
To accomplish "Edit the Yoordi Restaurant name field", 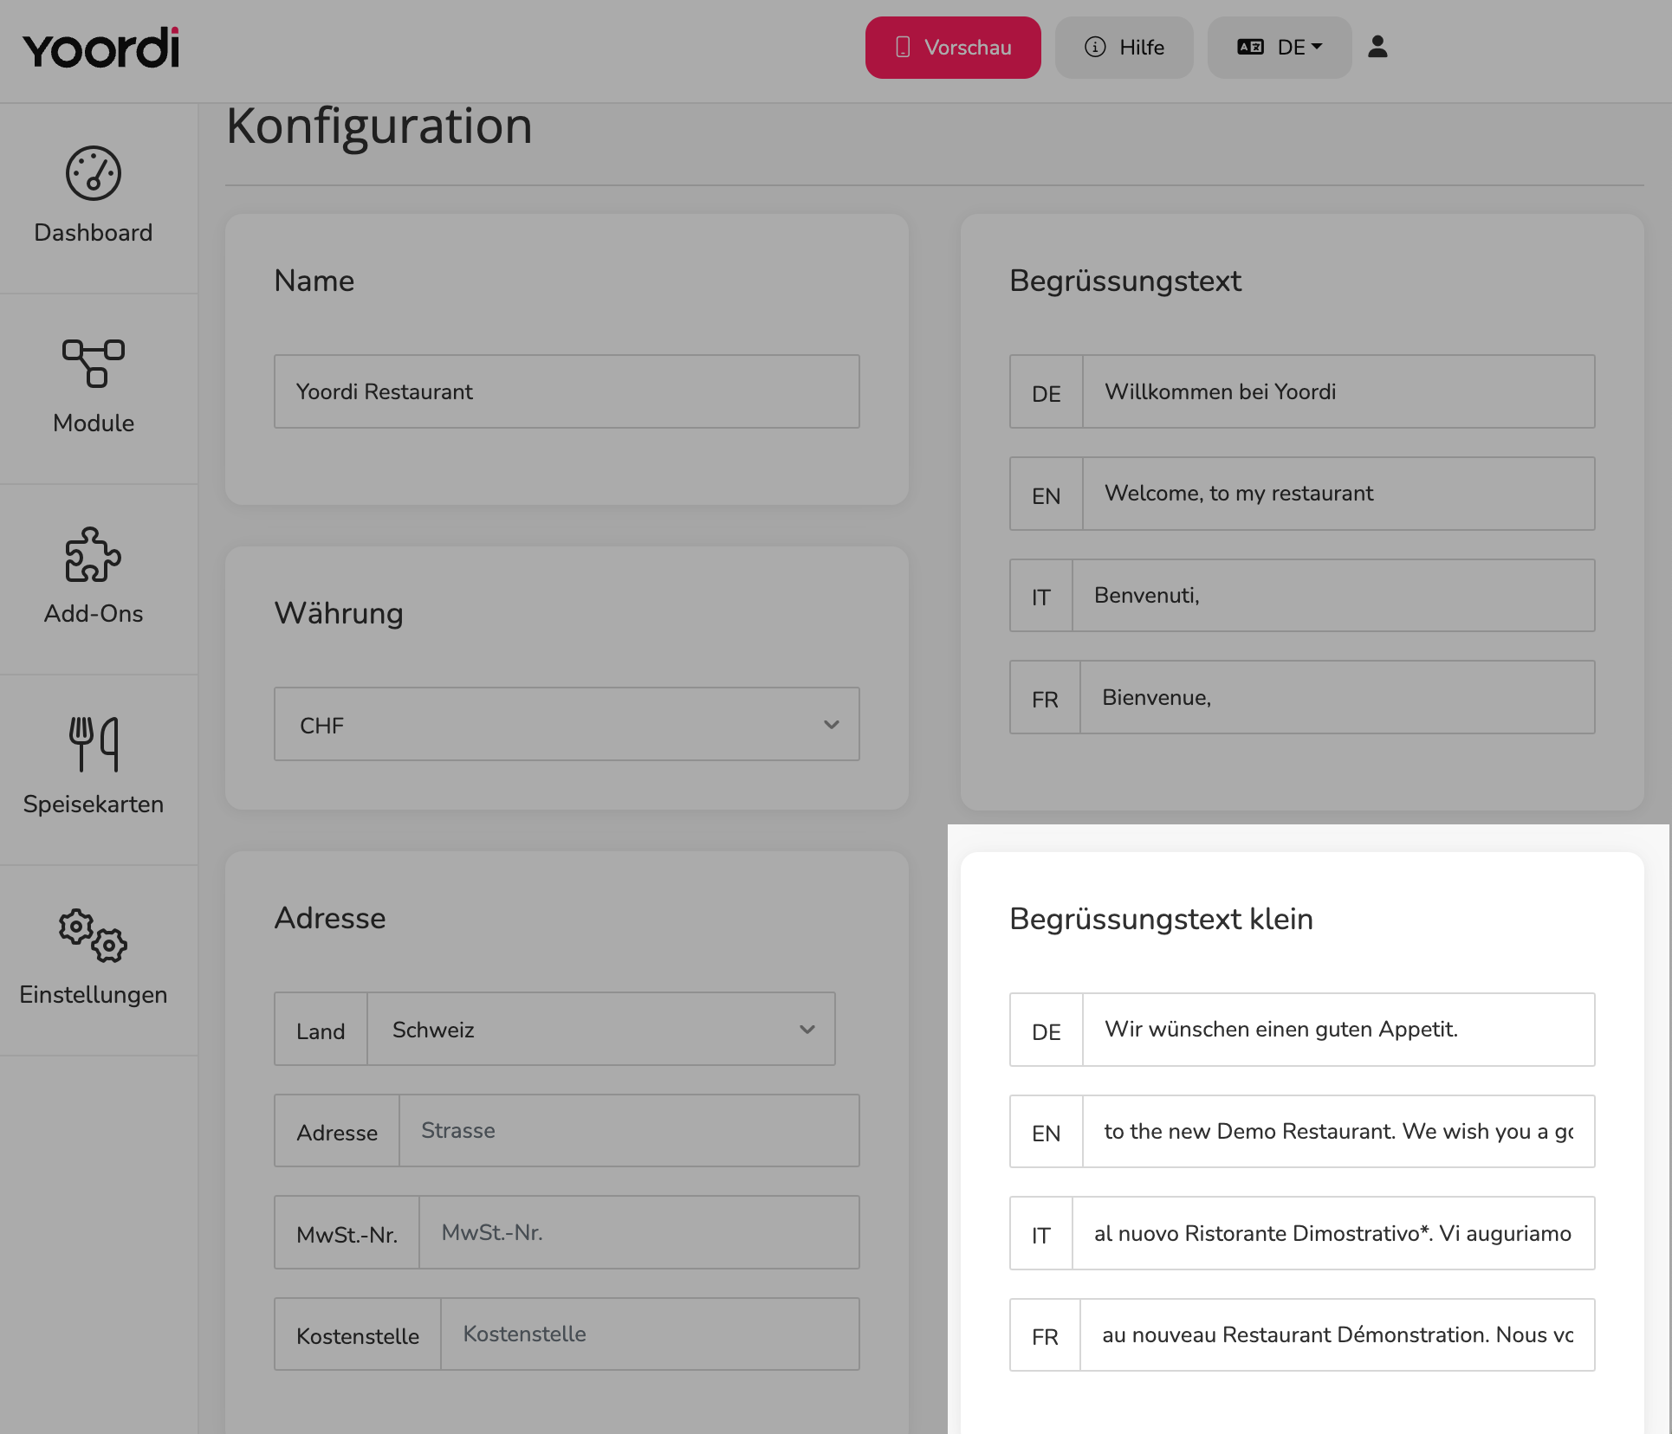I will (x=567, y=391).
